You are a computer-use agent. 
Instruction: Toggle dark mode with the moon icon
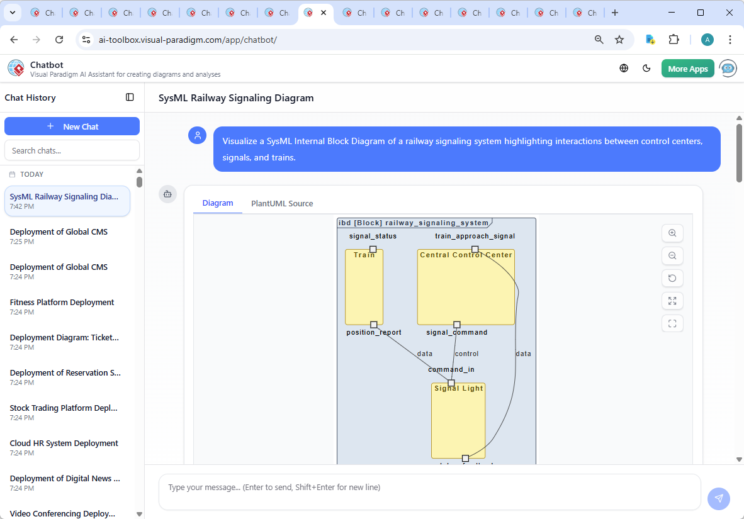[646, 68]
